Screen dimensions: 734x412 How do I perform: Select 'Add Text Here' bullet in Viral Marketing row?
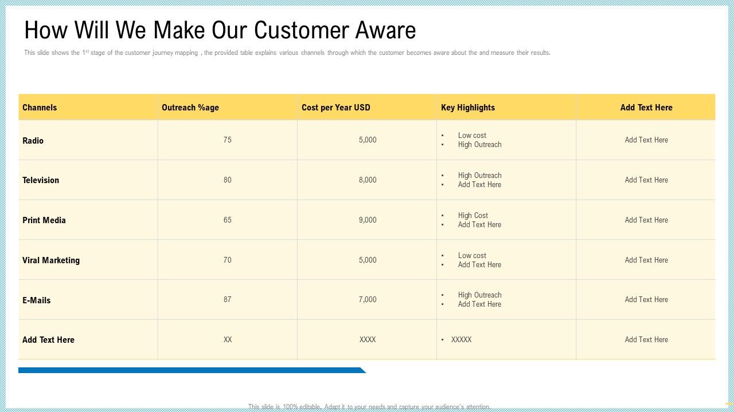479,265
